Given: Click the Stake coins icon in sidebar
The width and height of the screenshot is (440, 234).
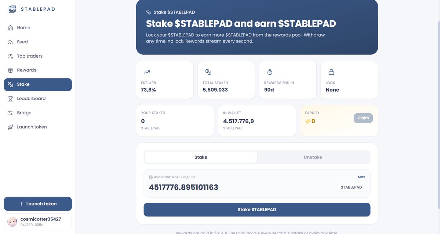Looking at the screenshot, I should tap(10, 84).
